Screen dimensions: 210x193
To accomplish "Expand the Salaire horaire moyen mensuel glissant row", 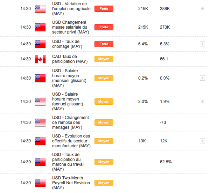I will coord(202,78).
